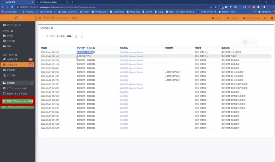Go back in browser history
Viewport: 275px width, 162px height.
tap(2, 7)
